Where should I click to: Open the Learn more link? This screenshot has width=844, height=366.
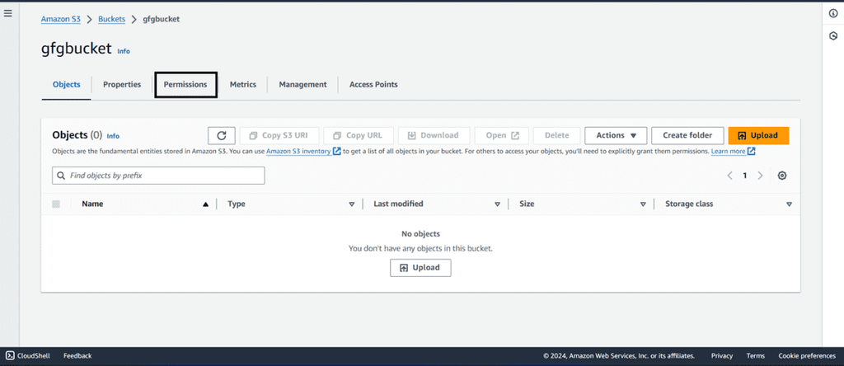729,151
